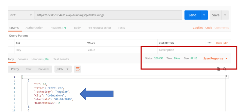This screenshot has width=245, height=112.
Task: Show the response Headers (10) tab
Action: [40, 59]
